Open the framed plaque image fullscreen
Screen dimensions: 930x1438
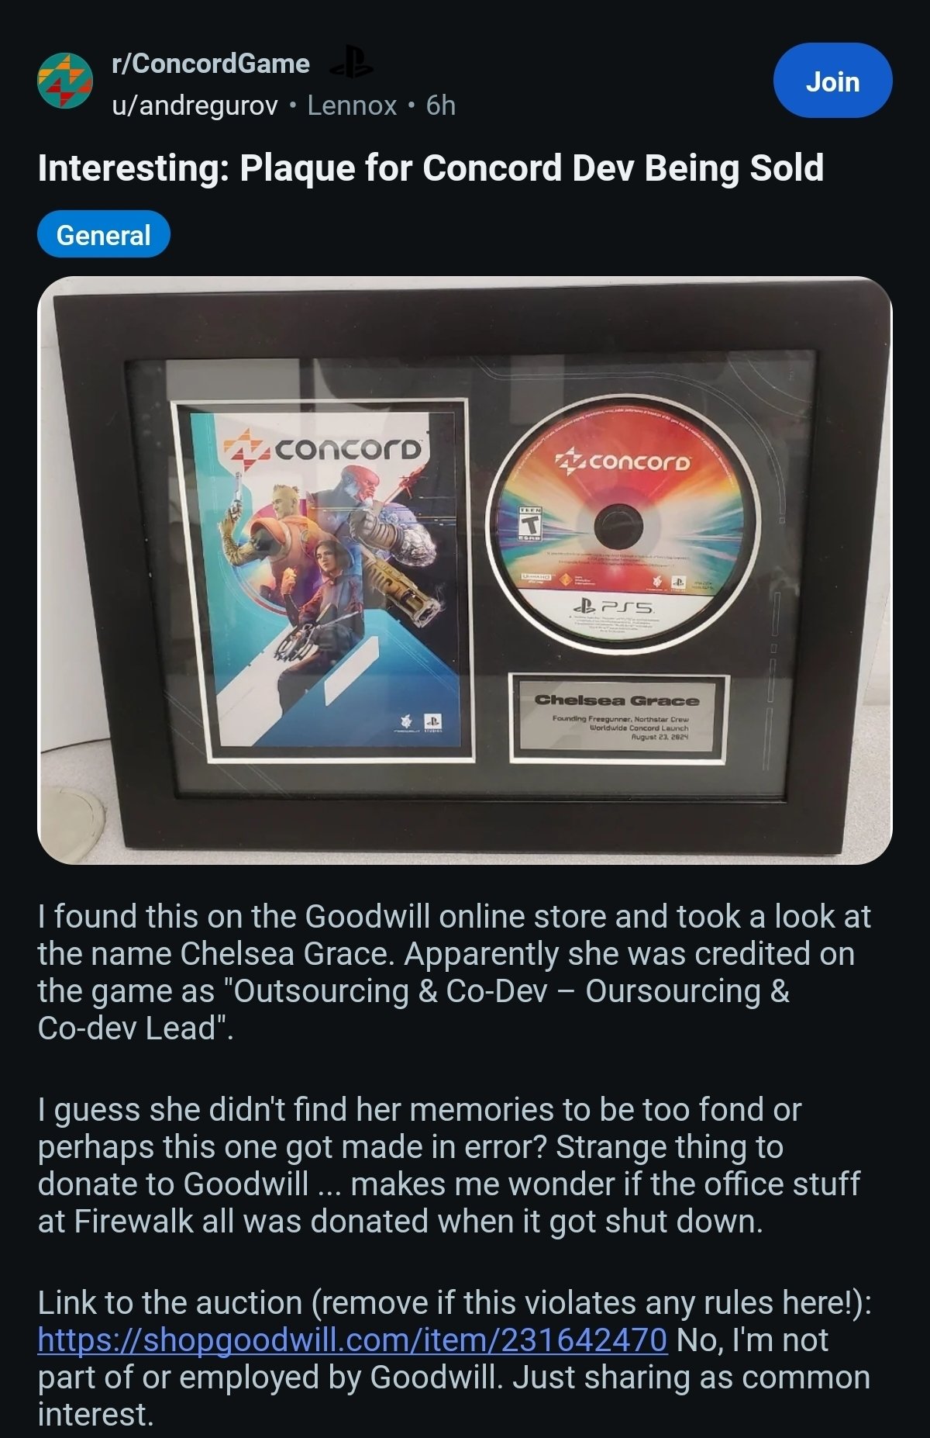pos(465,570)
